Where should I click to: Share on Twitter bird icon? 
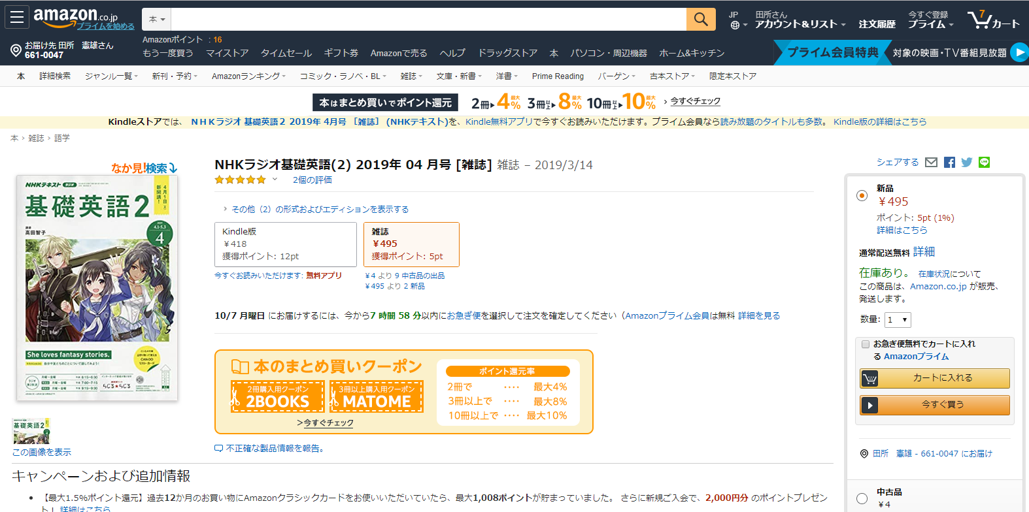coord(967,163)
